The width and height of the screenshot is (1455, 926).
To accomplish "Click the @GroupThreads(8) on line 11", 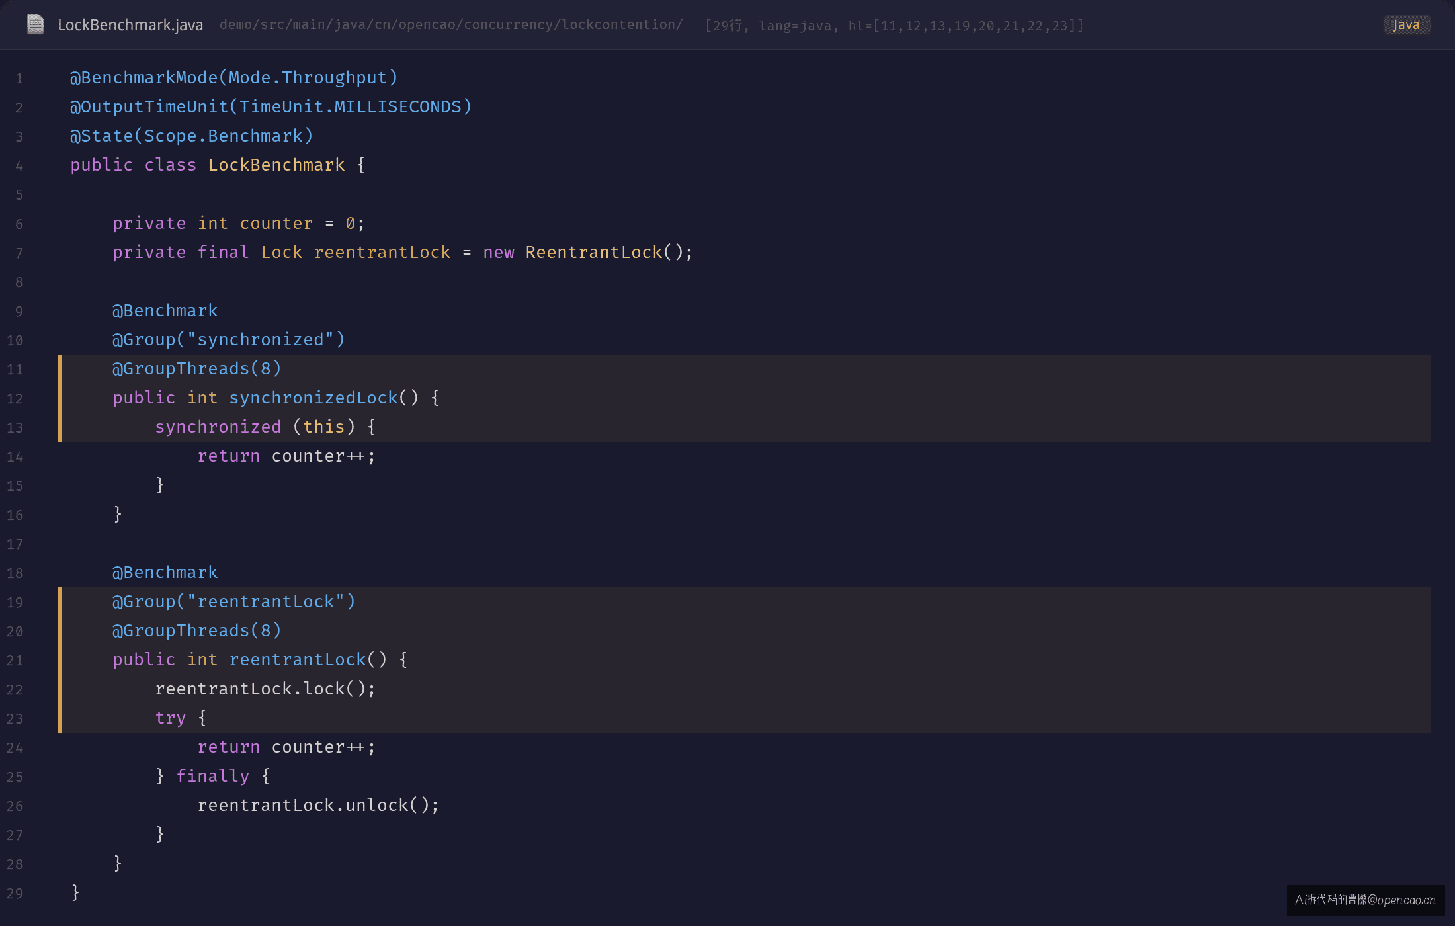I will [197, 368].
